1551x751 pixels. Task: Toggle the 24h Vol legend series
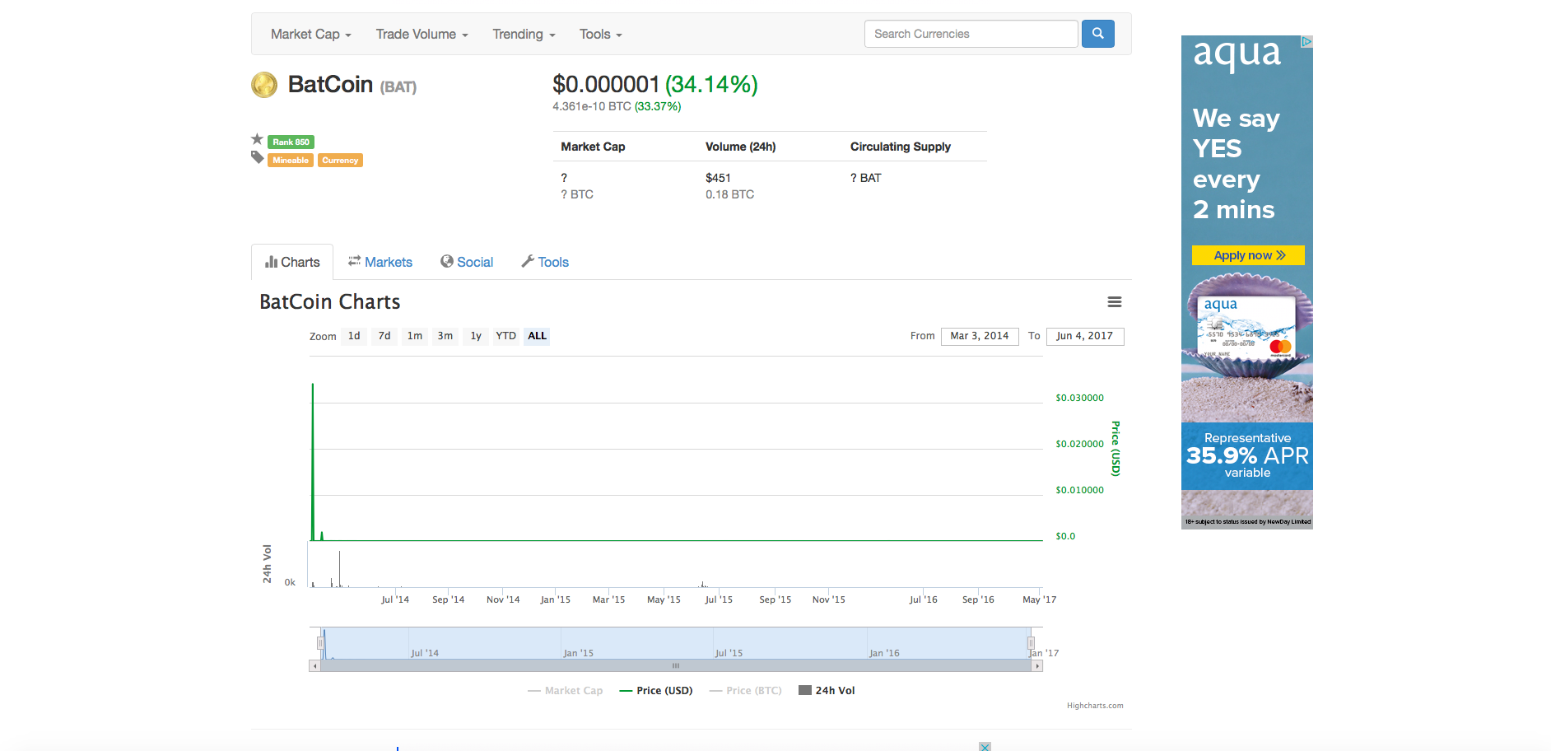[x=827, y=691]
